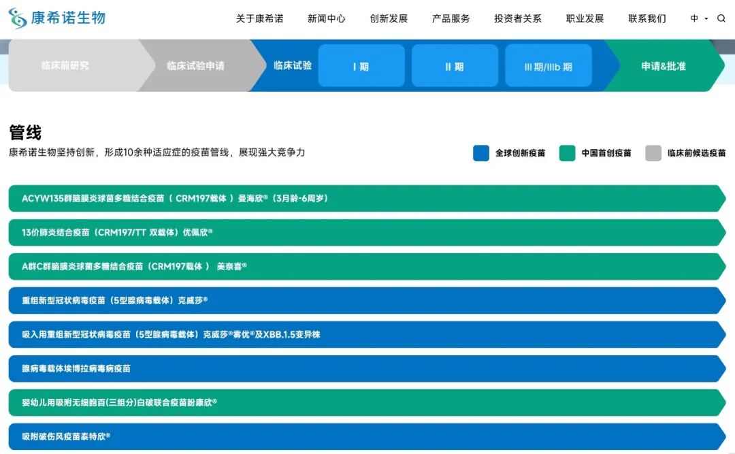Screen dimensions: 735x454
Task: Open the 职业发展 menu
Action: pos(585,18)
